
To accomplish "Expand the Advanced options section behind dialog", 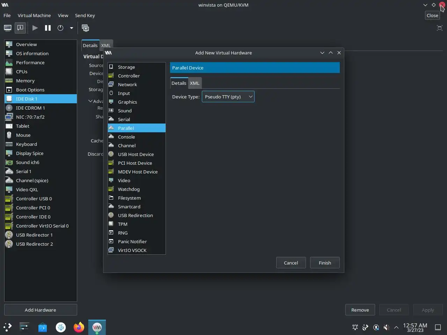I will coord(90,101).
